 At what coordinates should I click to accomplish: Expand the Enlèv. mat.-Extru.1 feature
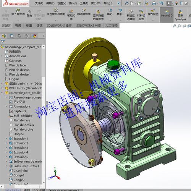point(6,166)
